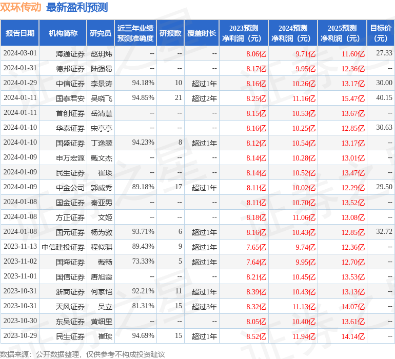Click the institution 国海证券
395x359 pixels.
pyautogui.click(x=70, y=262)
